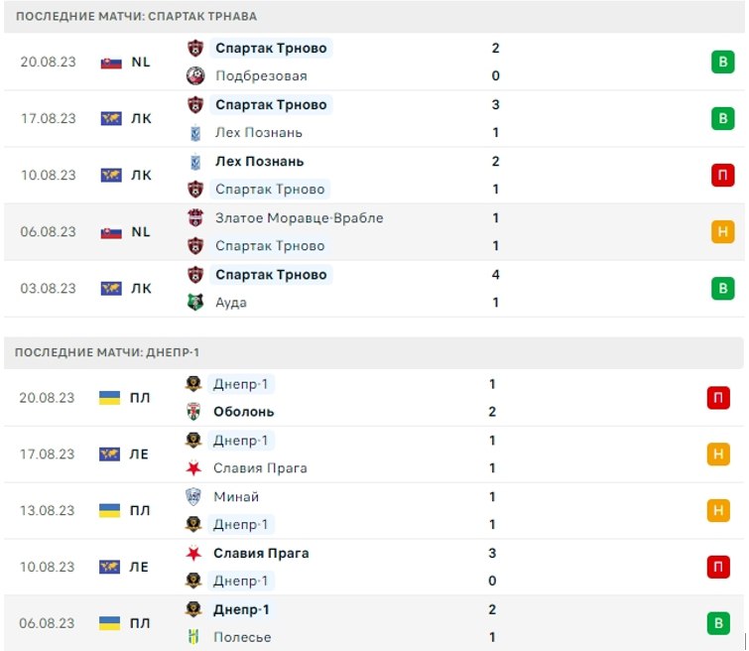Screen dimensions: 749x651
Task: Click the Полесье team logo
Action: (193, 637)
